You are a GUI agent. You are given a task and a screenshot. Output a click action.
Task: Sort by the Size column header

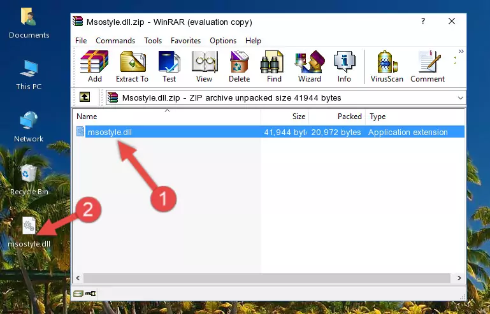pos(285,116)
